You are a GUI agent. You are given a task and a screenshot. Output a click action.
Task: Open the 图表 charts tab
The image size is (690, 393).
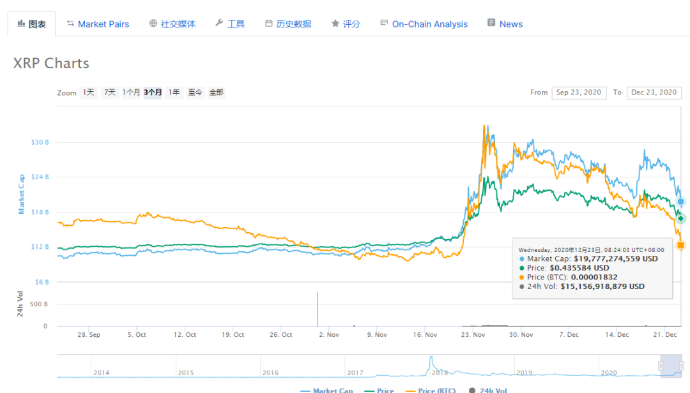click(31, 24)
